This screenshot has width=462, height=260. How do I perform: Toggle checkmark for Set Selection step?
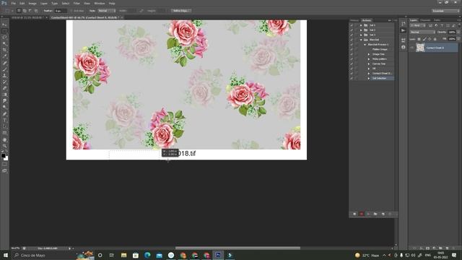tap(352, 78)
